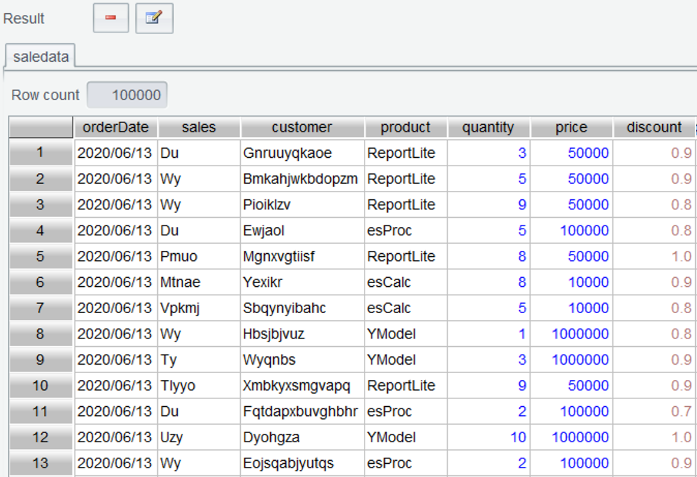Select row number 5 header
Viewport: 697px width, 477px height.
[x=40, y=256]
